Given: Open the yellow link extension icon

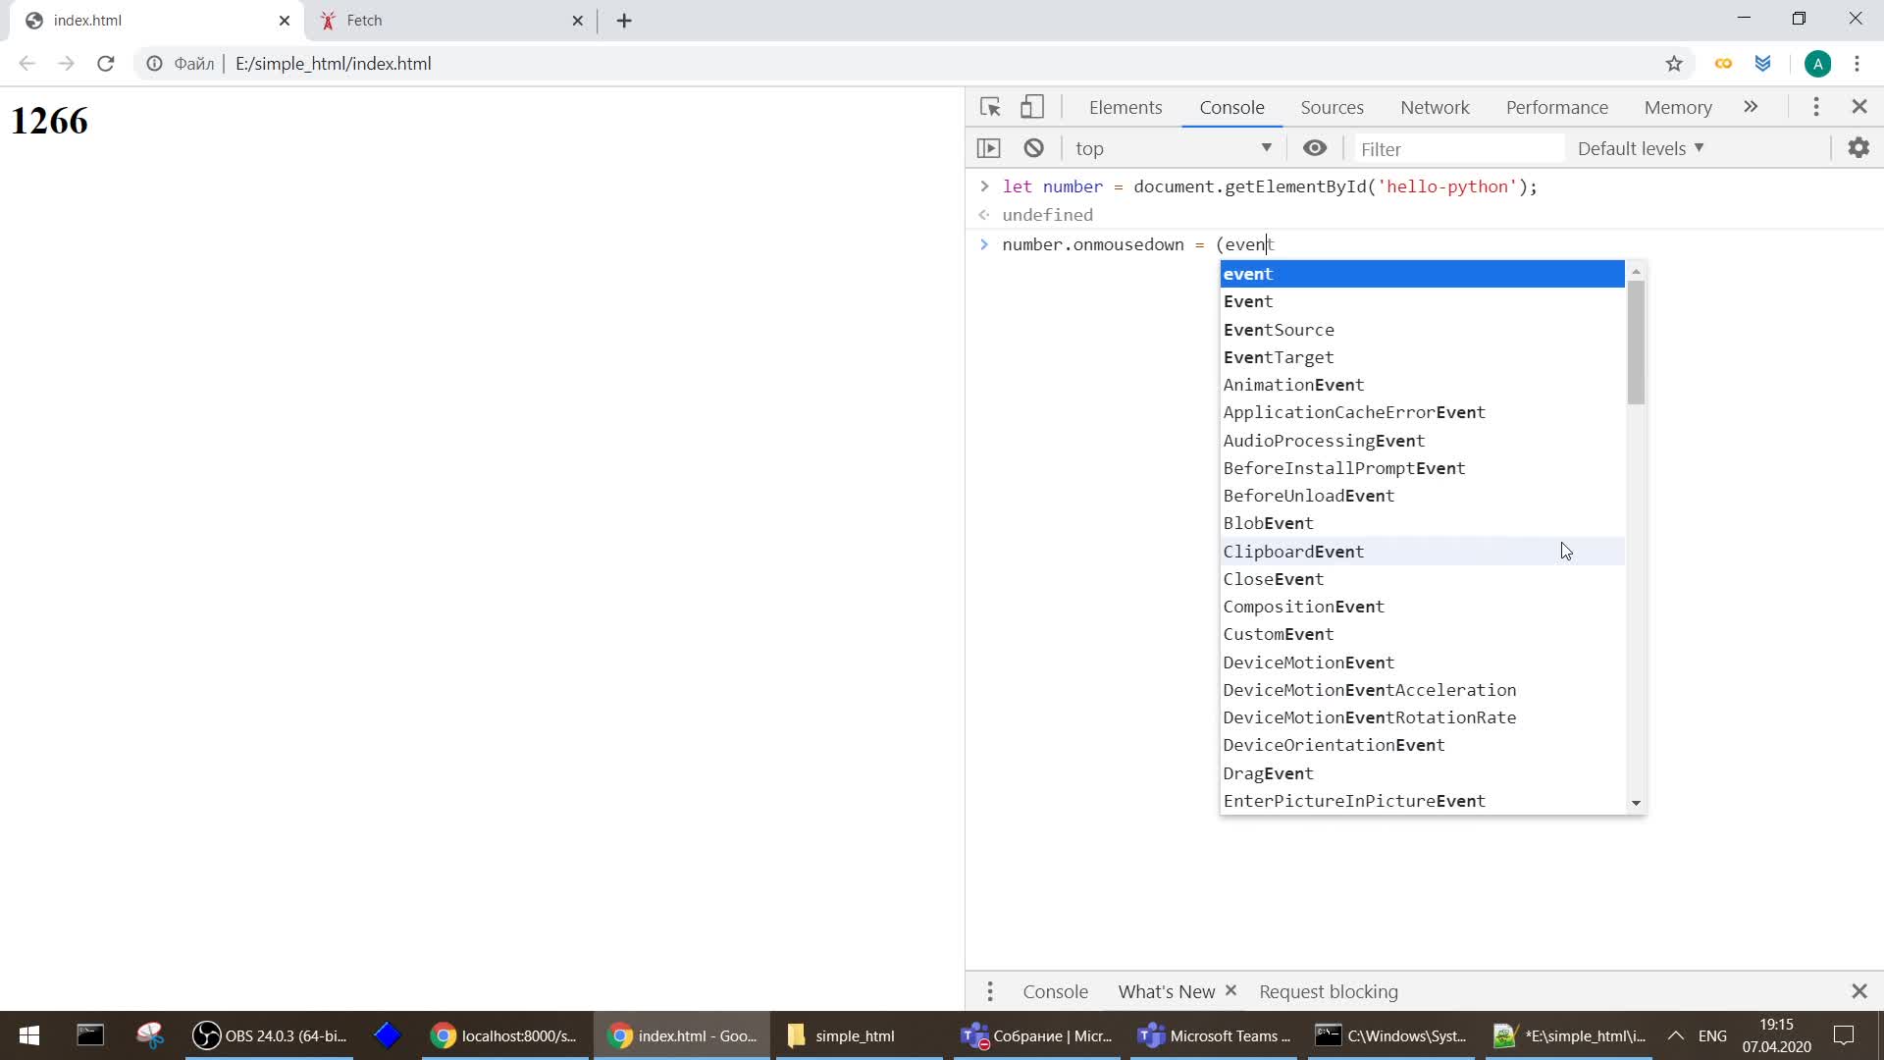Looking at the screenshot, I should click(x=1723, y=64).
